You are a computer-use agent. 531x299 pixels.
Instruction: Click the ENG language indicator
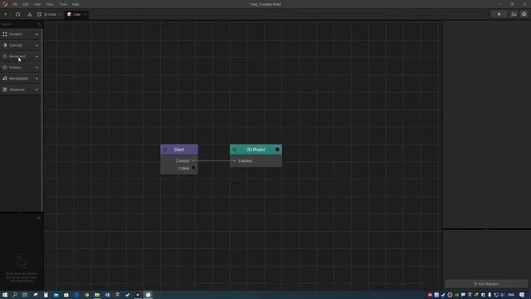click(x=511, y=295)
